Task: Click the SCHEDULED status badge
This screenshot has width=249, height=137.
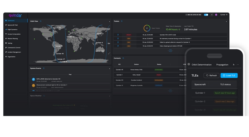Action: coord(159,85)
